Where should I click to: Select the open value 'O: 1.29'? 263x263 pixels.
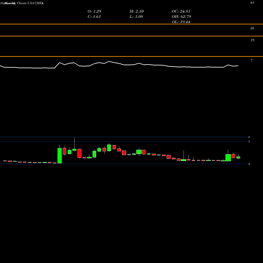(x=94, y=12)
